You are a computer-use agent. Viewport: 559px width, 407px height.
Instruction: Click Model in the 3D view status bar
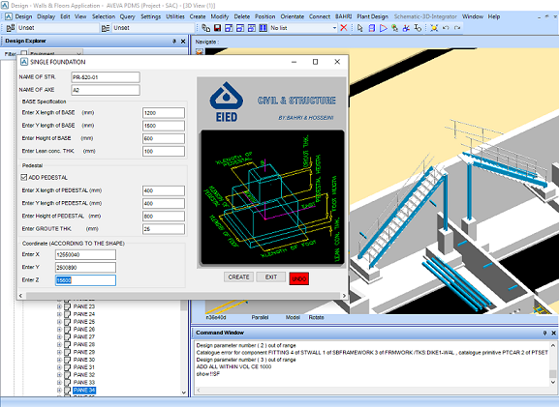293,317
